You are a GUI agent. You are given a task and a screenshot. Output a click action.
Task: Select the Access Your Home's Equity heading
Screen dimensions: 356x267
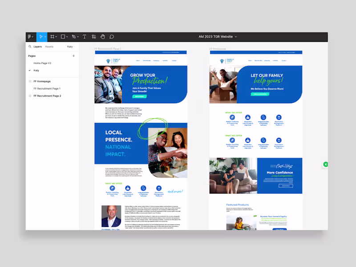pos(273,216)
